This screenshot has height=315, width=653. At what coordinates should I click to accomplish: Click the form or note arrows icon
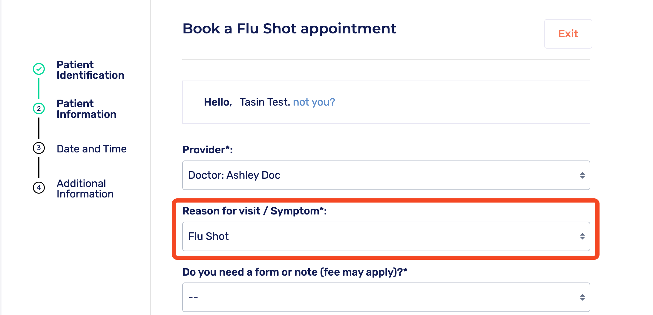[582, 297]
